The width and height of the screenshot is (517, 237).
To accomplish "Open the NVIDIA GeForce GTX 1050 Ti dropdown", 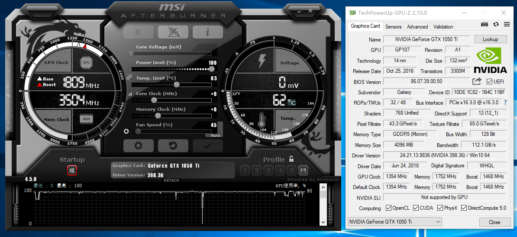I will pyautogui.click(x=394, y=222).
